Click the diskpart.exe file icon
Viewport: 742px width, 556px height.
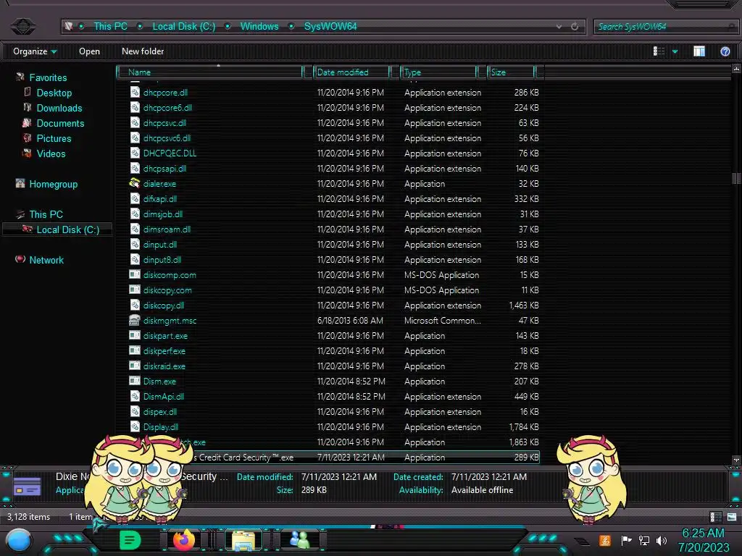click(135, 335)
